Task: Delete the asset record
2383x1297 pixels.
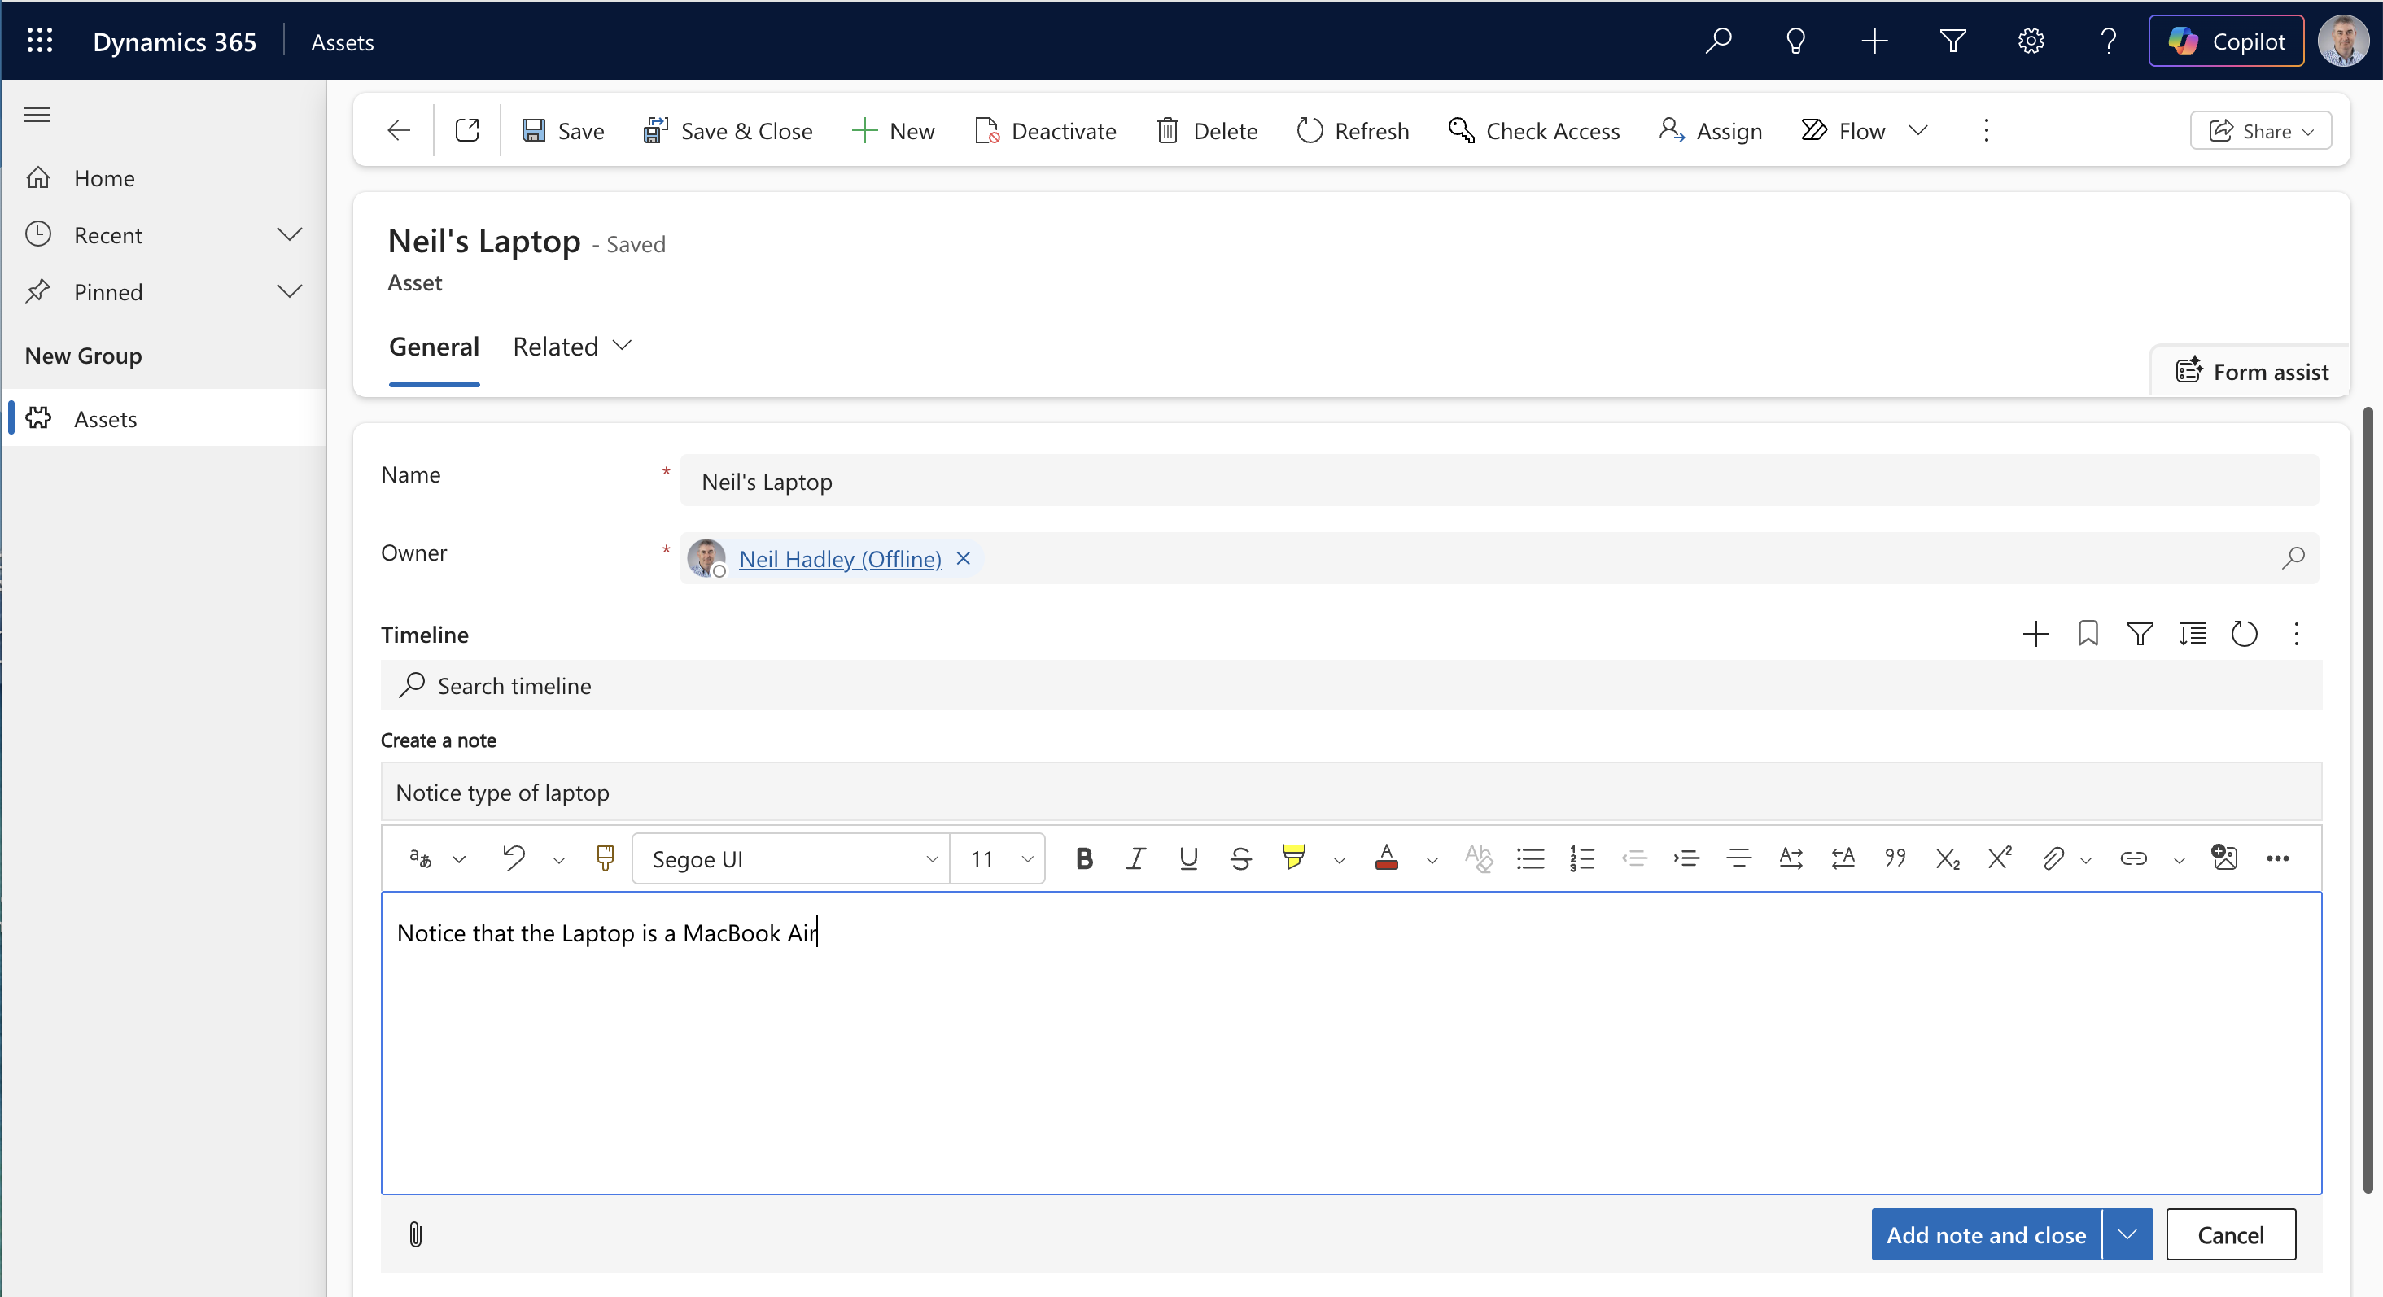Action: 1206,130
